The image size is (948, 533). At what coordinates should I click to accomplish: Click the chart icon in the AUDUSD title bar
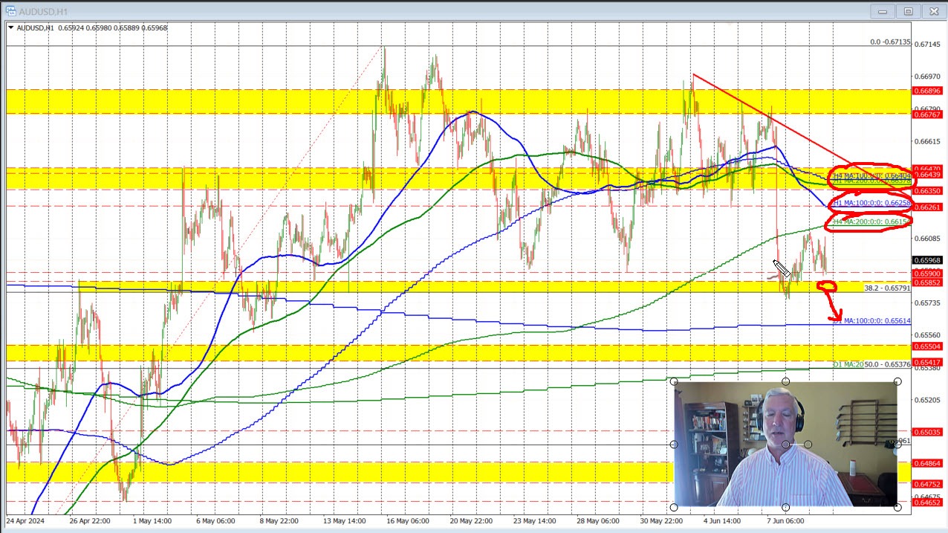pyautogui.click(x=11, y=10)
